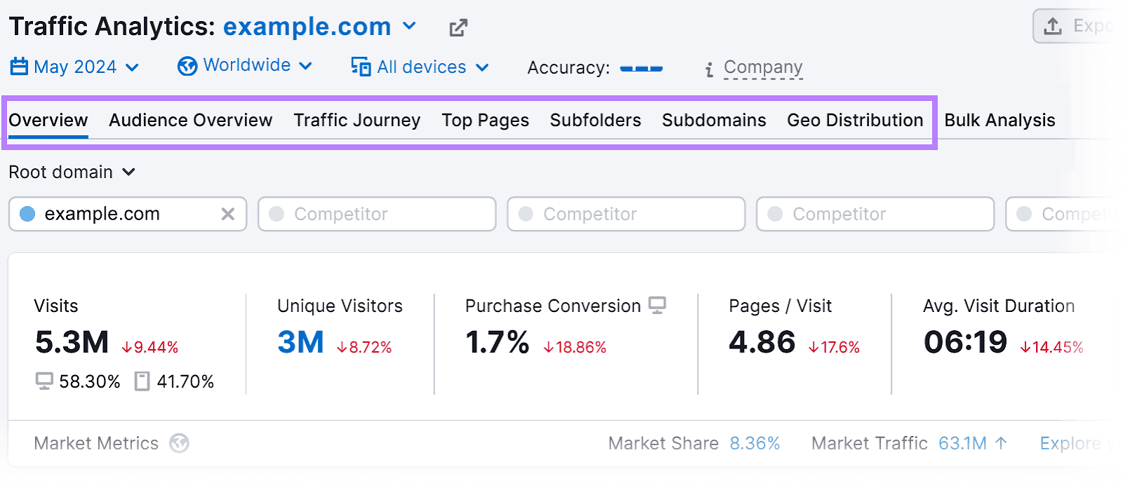Switch to Bulk Analysis
This screenshot has width=1123, height=483.
click(999, 120)
